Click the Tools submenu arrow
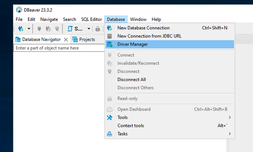Screen dimensions: 253x152 tap(230, 117)
